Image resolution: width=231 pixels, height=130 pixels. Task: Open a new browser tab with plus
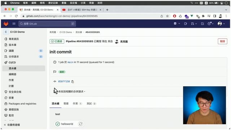pyautogui.click(x=107, y=10)
